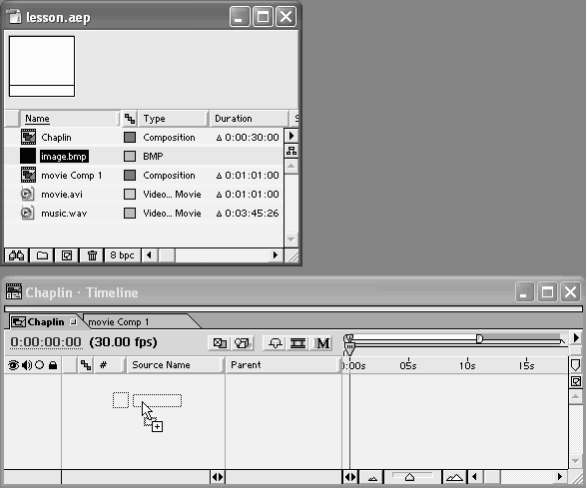Create a new folder in project window

(42, 255)
